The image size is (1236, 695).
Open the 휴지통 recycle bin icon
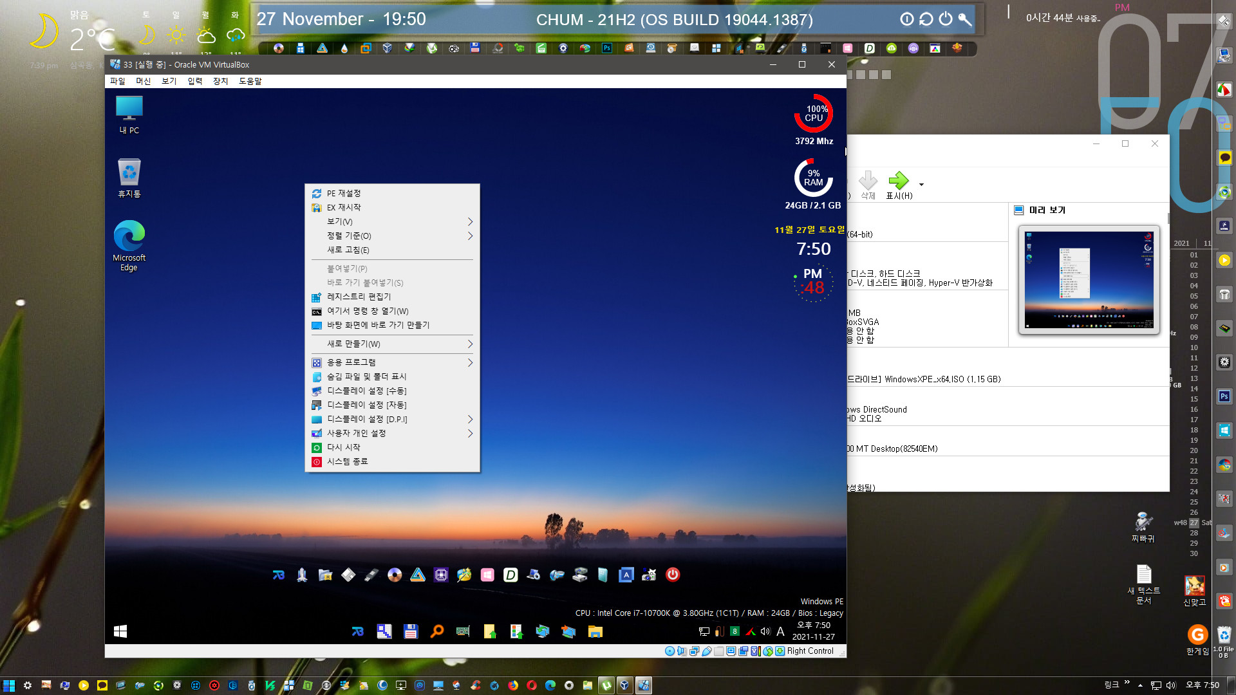[x=129, y=178]
